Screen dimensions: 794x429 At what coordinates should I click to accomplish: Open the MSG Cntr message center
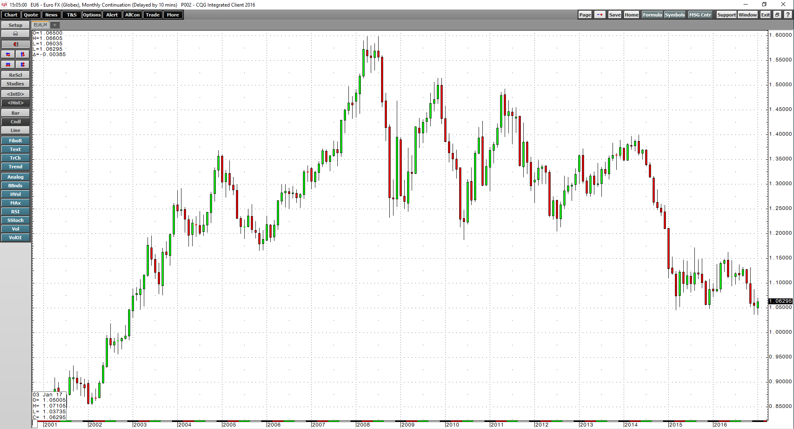click(700, 15)
